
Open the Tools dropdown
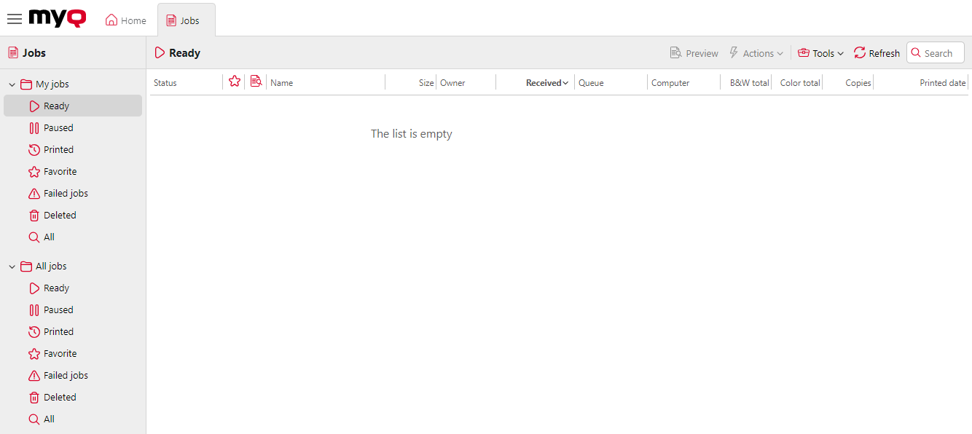pyautogui.click(x=820, y=52)
